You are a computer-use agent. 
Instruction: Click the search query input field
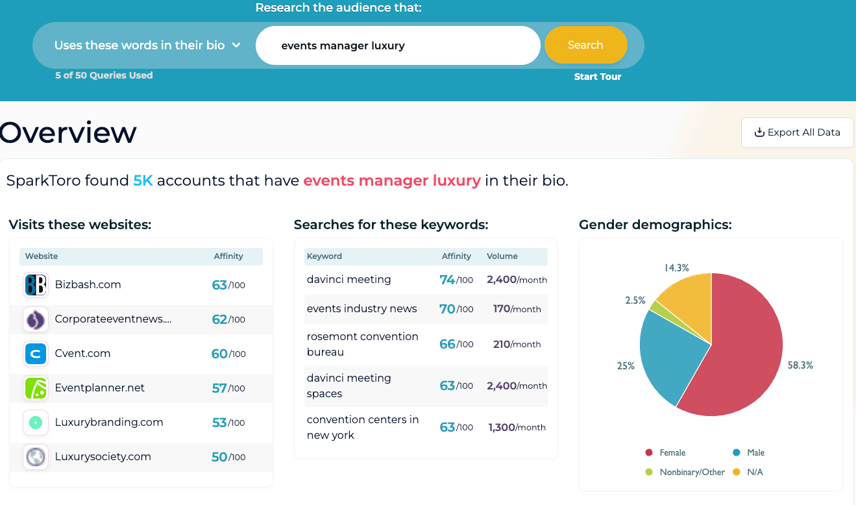(398, 45)
